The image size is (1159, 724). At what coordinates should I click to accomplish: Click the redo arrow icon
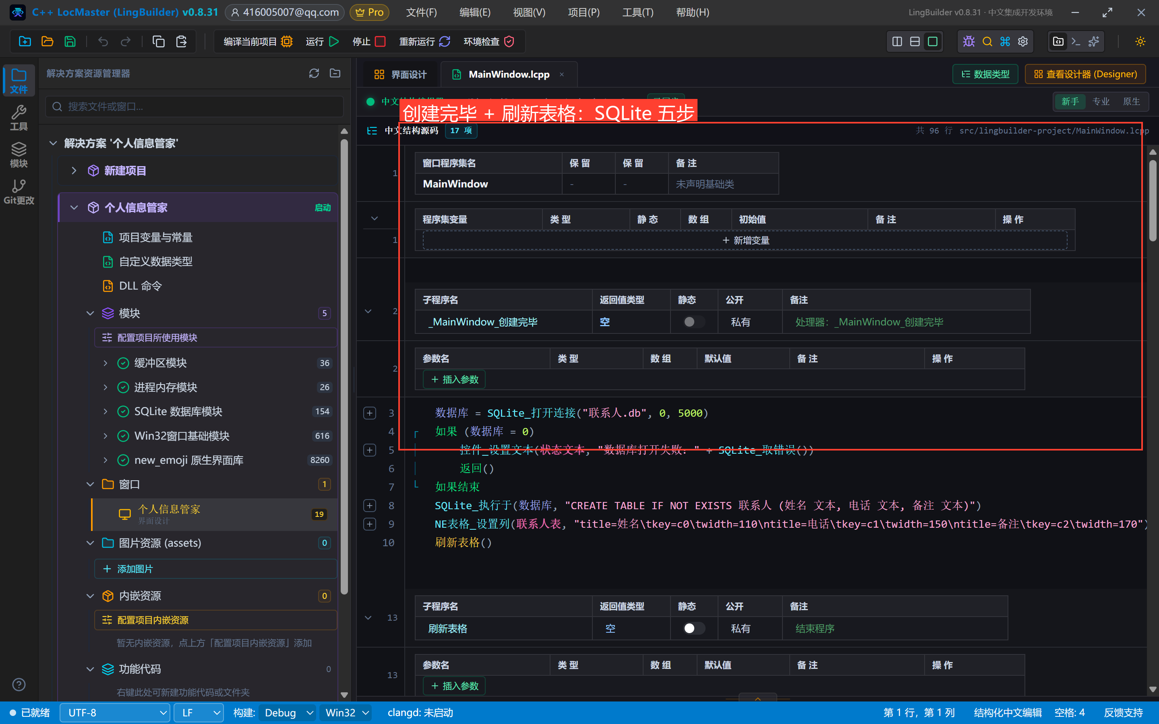click(x=126, y=42)
